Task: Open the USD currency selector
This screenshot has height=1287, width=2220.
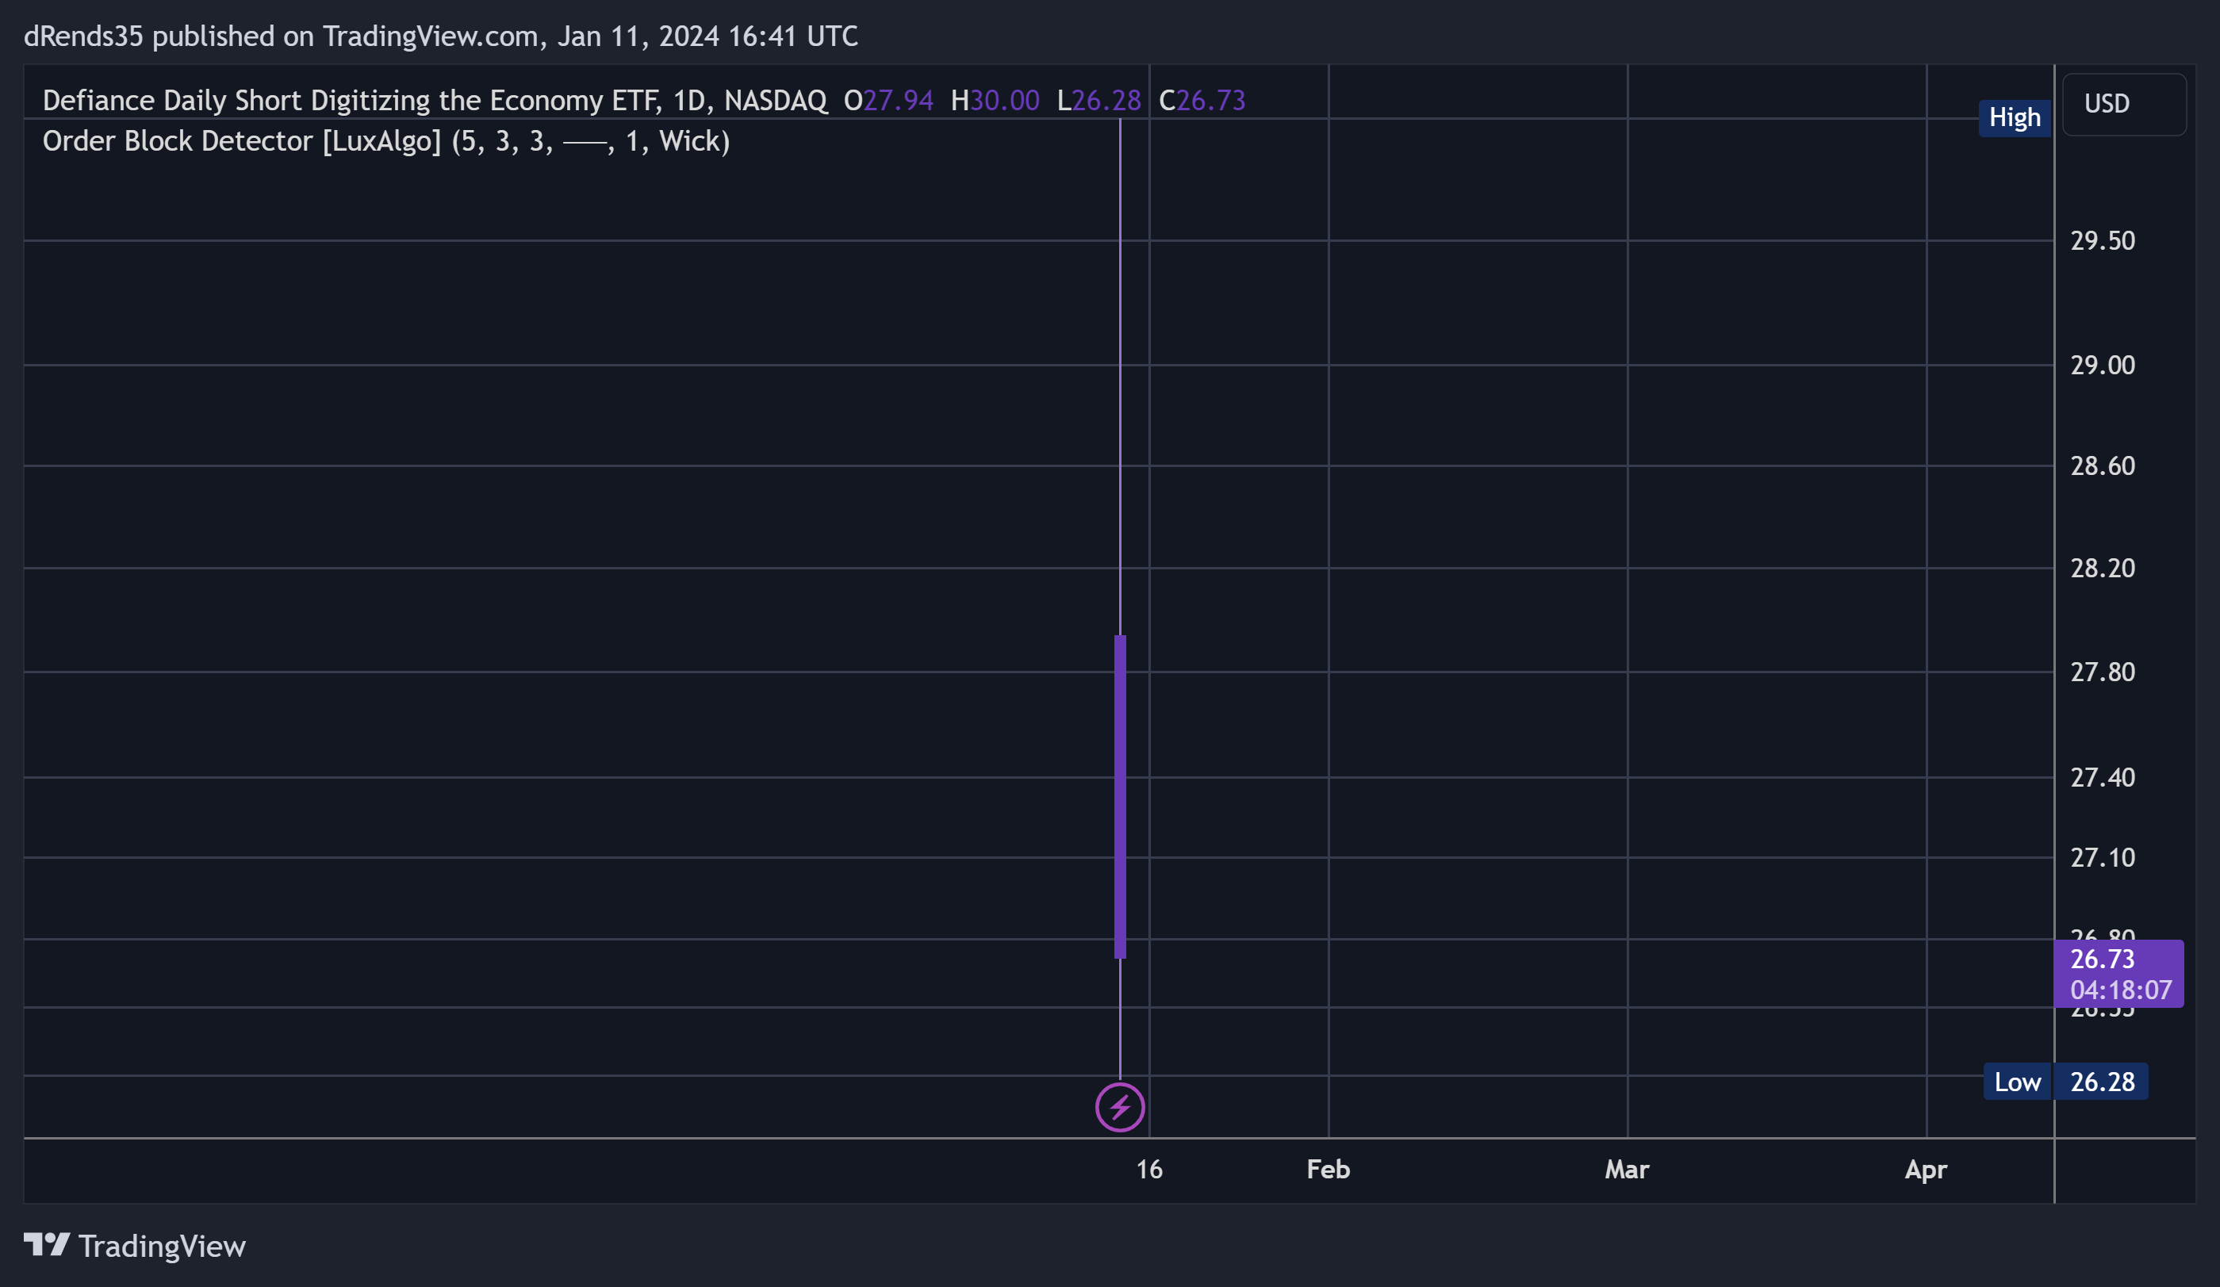Action: pos(2124,104)
